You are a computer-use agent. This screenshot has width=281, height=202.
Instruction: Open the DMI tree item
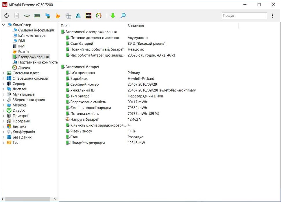point(21,41)
